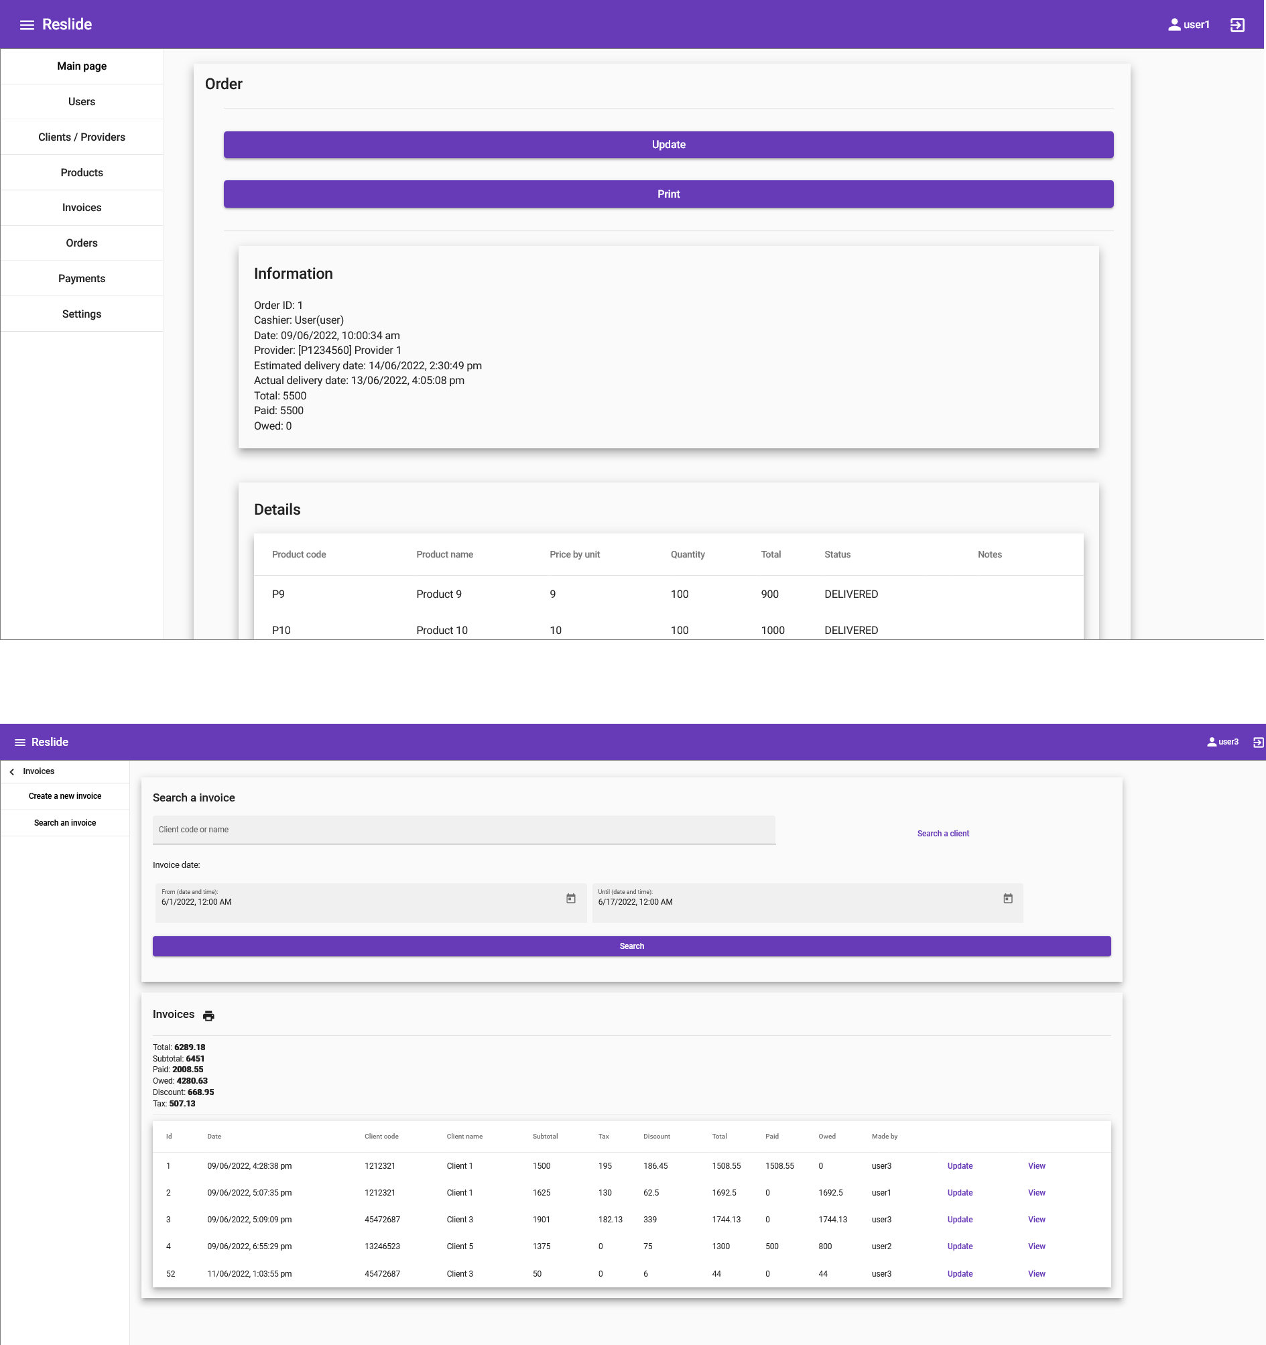Open the calendar picker for the Until date
The height and width of the screenshot is (1345, 1266).
[1007, 899]
